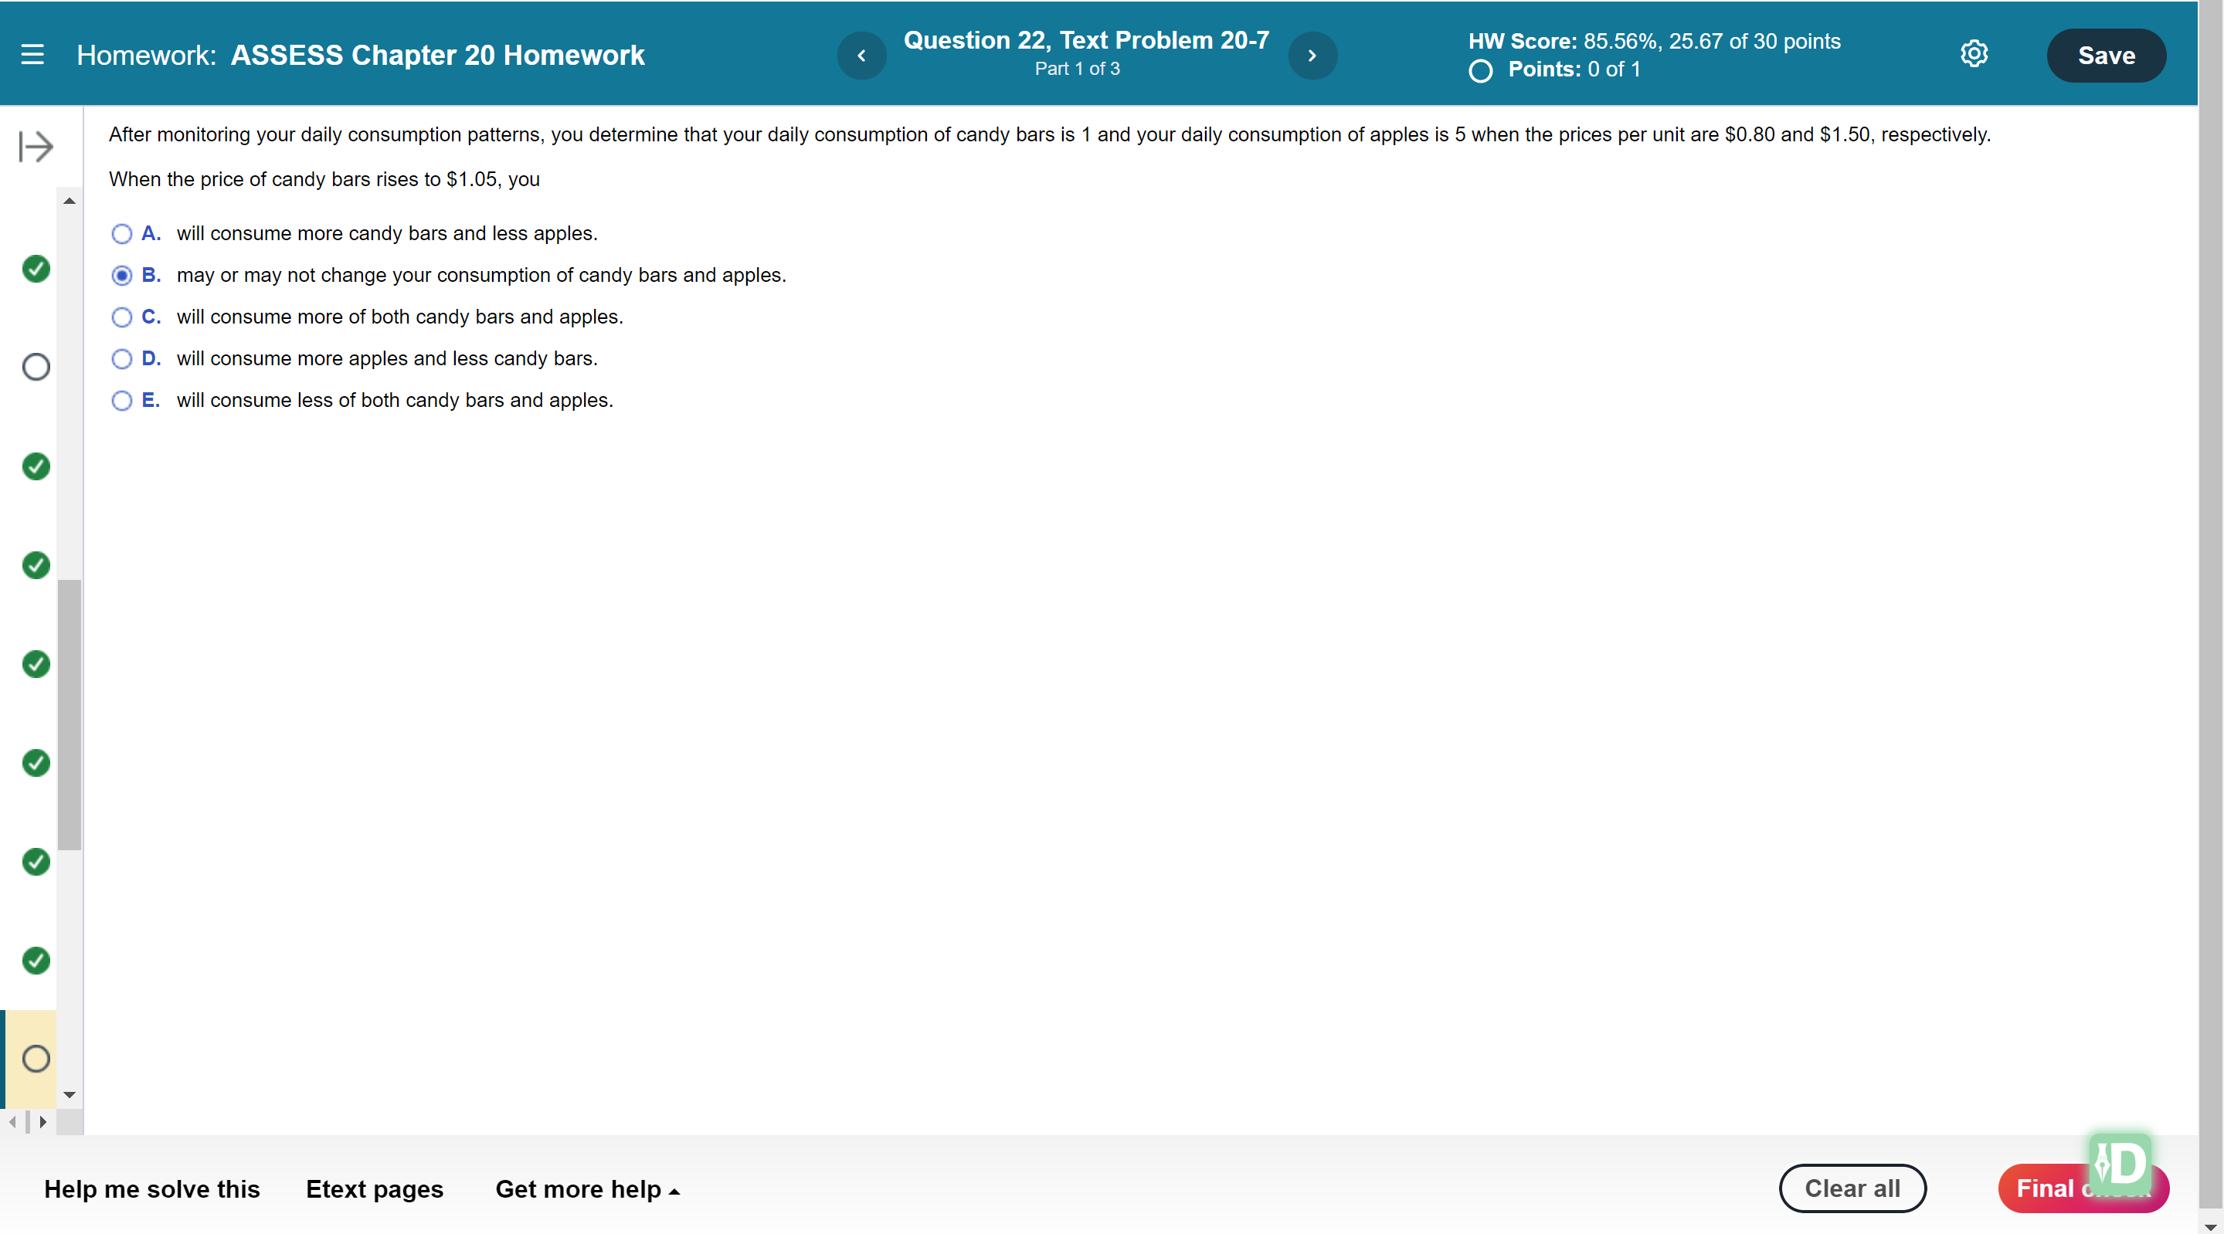The width and height of the screenshot is (2224, 1234).
Task: Click the green extension overlay icon
Action: [x=2120, y=1163]
